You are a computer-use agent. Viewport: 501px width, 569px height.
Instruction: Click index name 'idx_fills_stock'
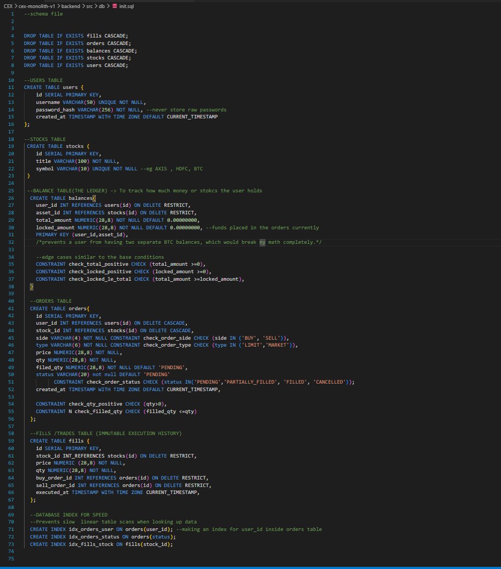click(x=91, y=544)
